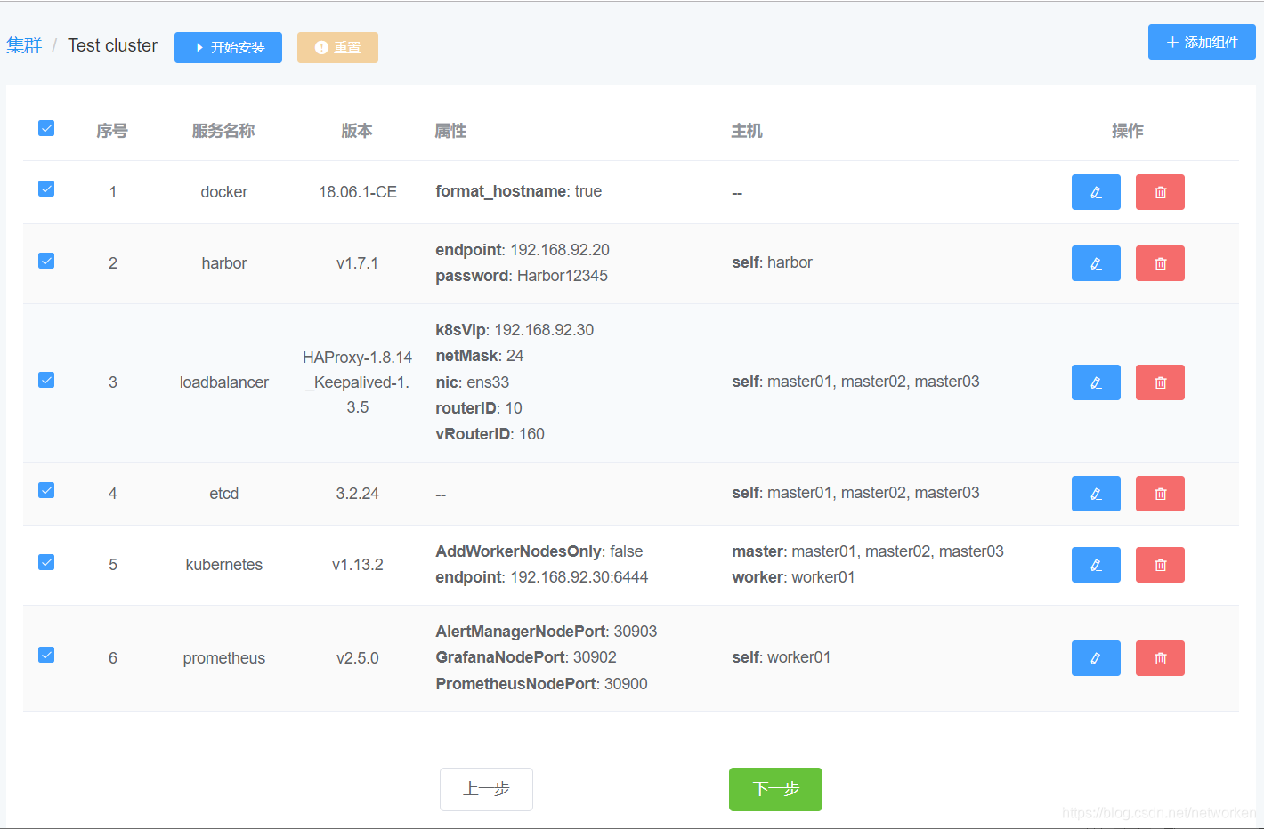
Task: Edit the kubernetes service row
Action: (1096, 565)
